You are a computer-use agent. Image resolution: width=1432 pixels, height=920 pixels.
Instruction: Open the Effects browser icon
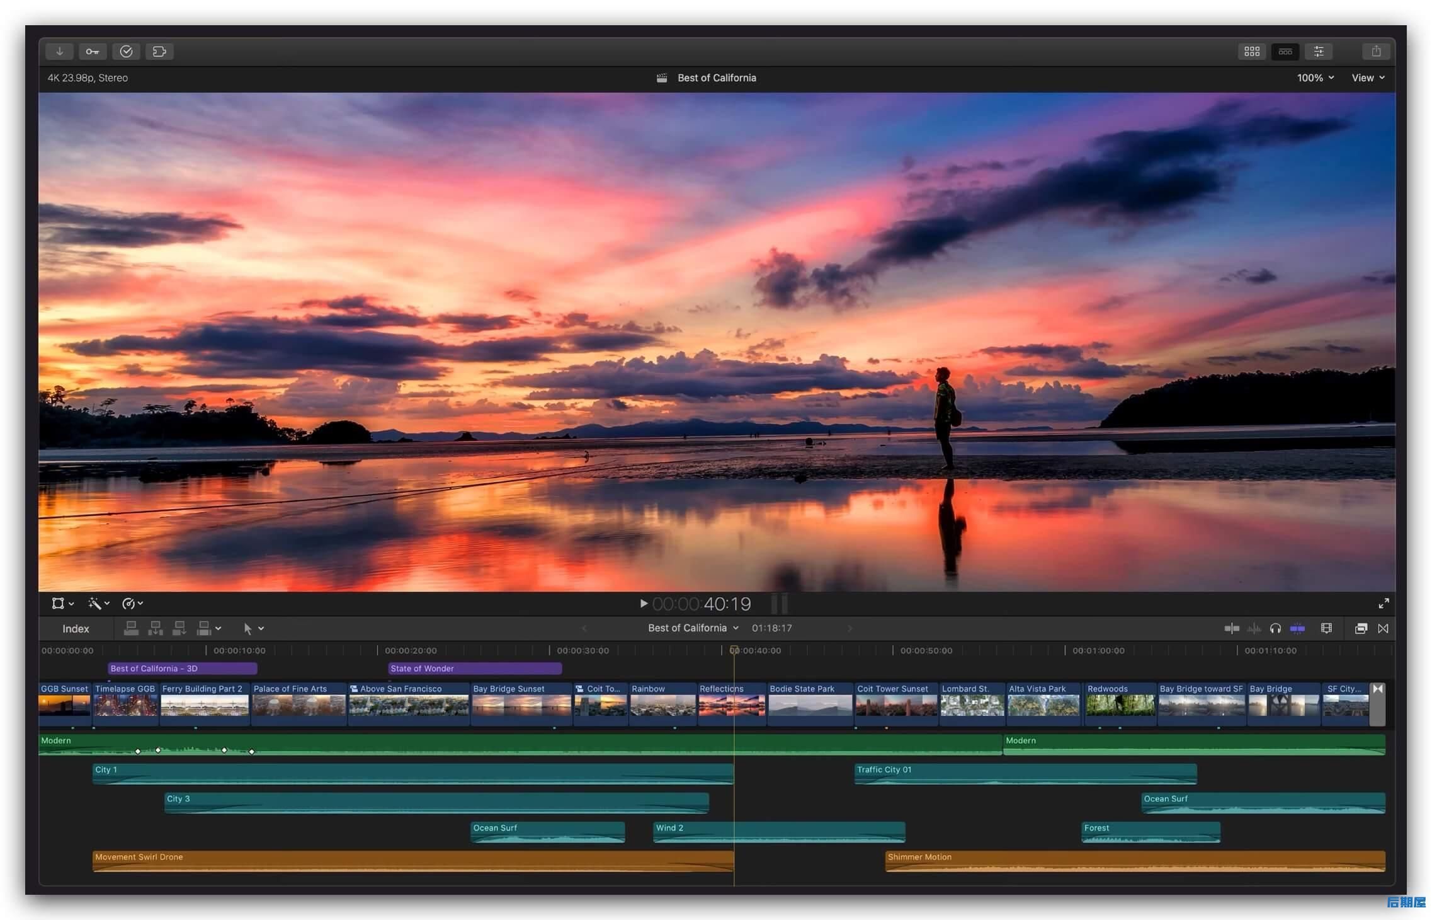point(1361,628)
